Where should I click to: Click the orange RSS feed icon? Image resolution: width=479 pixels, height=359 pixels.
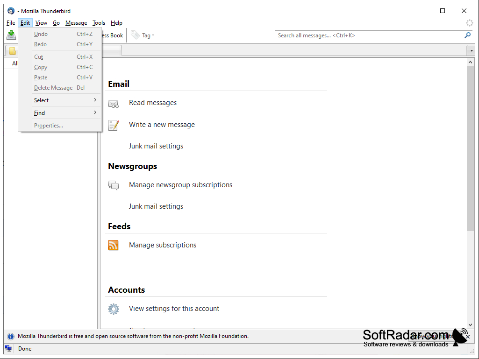tap(113, 245)
